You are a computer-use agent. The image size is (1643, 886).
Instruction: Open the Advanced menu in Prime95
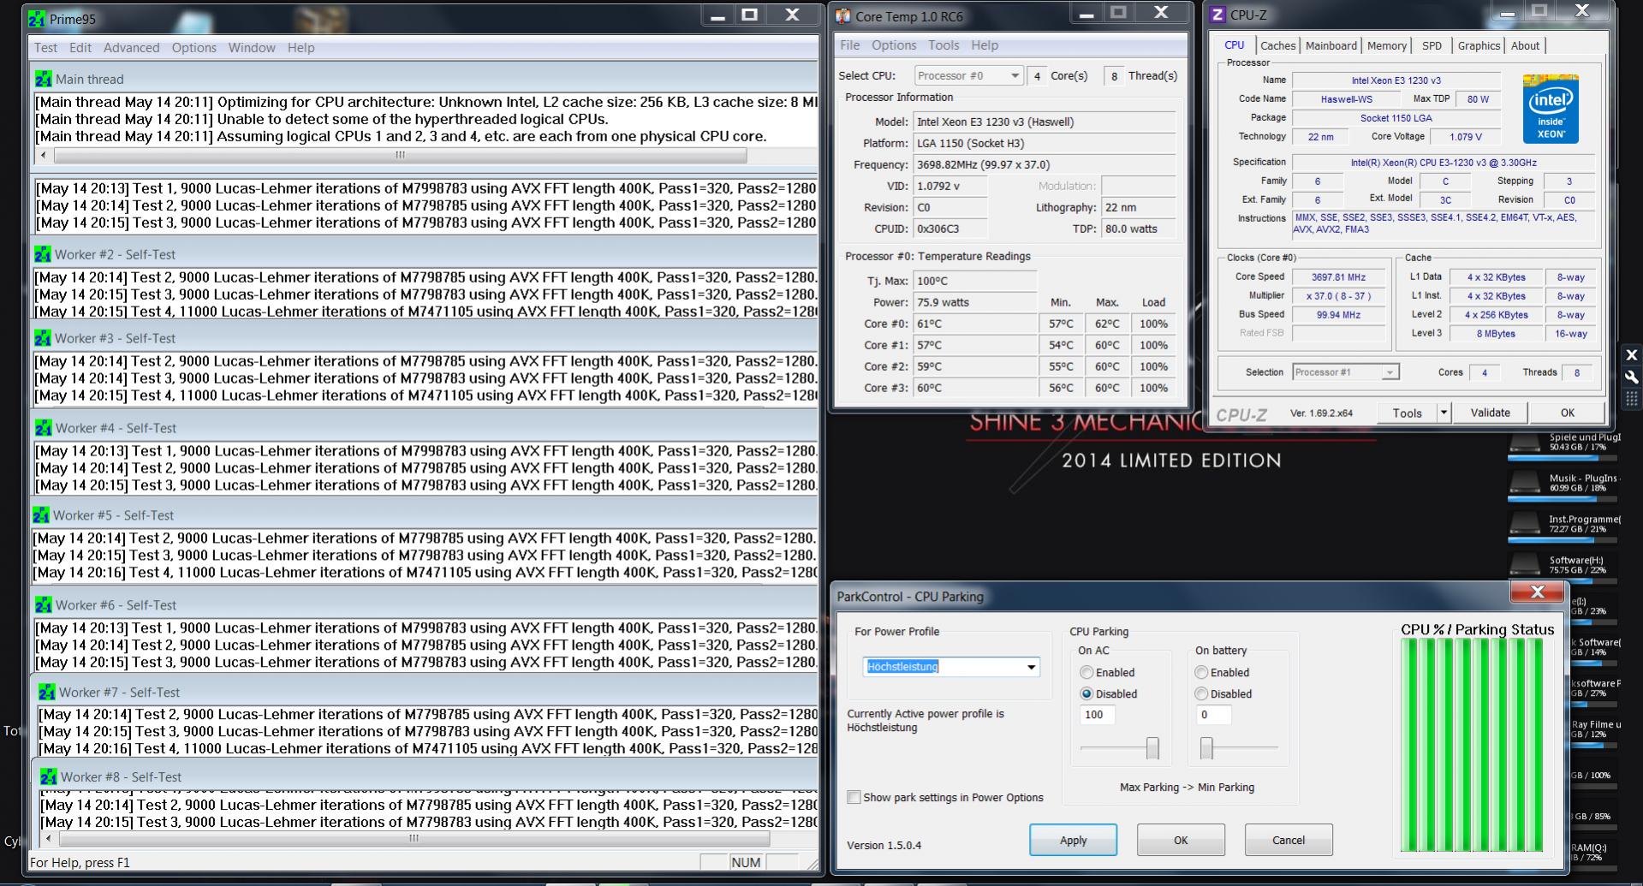coord(131,48)
